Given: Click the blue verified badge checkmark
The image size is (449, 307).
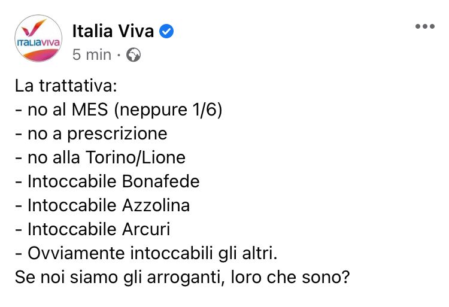Looking at the screenshot, I should click(166, 31).
